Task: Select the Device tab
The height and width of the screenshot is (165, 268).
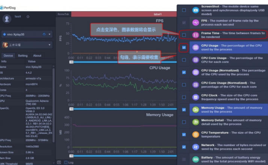Action: 8,56
